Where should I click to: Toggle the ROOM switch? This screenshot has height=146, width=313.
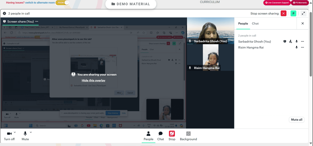tap(62, 3)
